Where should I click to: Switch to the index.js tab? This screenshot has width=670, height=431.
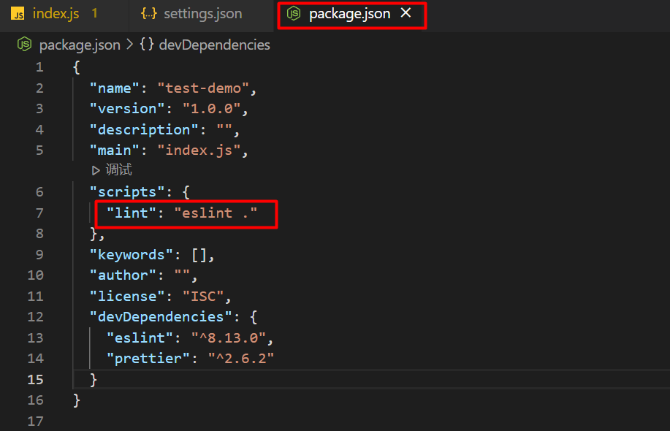56,14
